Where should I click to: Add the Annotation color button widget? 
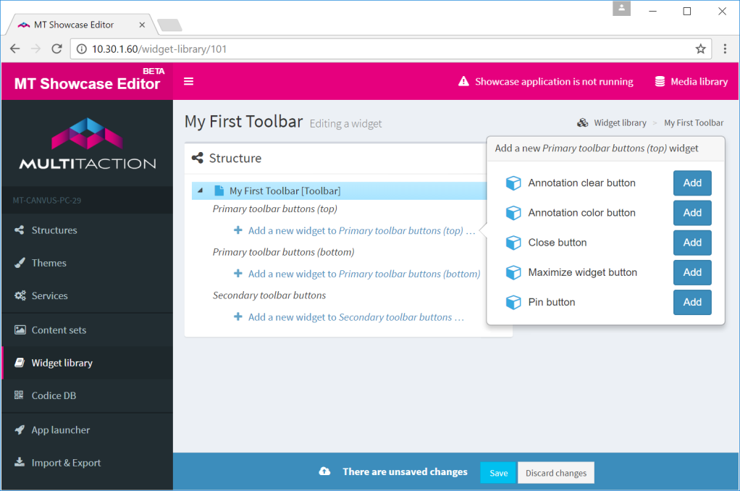(x=691, y=212)
